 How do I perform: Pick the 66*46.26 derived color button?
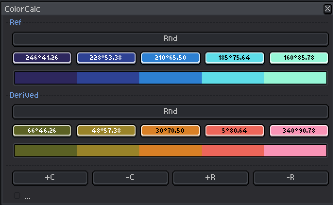click(42, 130)
